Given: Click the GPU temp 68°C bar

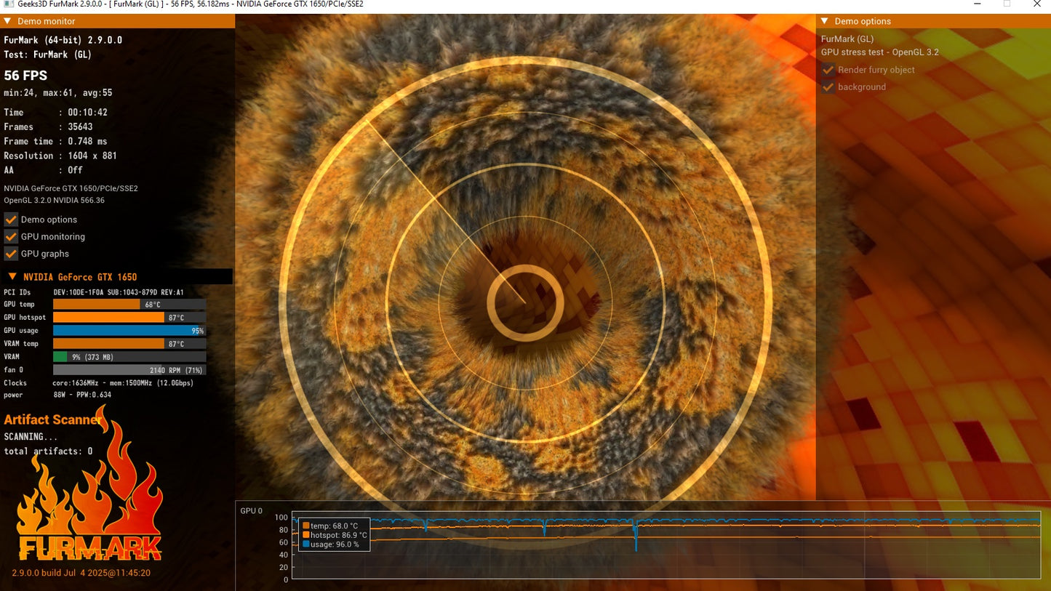Looking at the screenshot, I should pyautogui.click(x=129, y=305).
